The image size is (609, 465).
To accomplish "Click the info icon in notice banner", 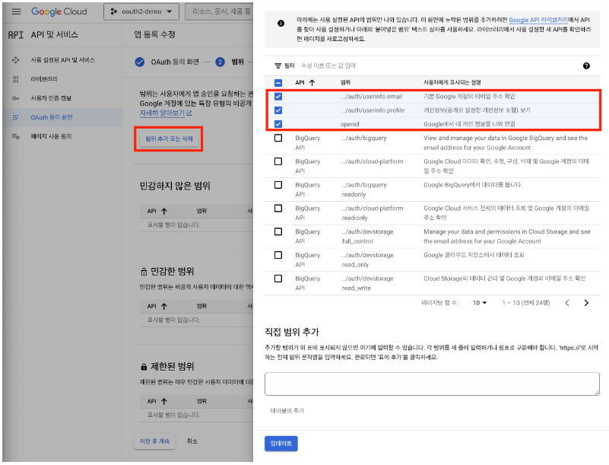I will pyautogui.click(x=281, y=24).
